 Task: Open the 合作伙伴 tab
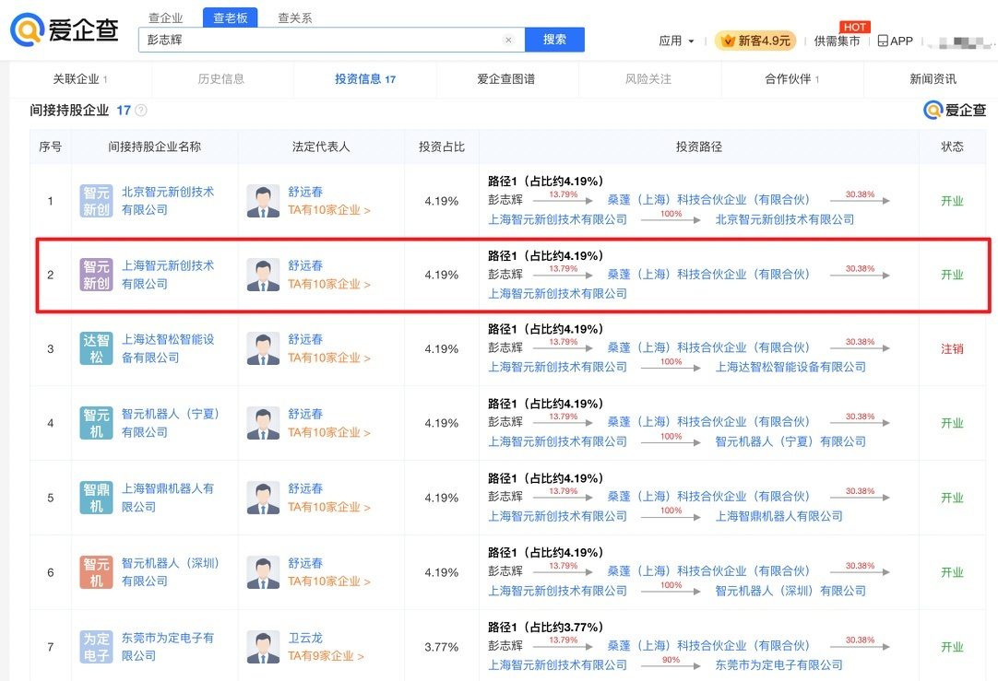point(791,79)
